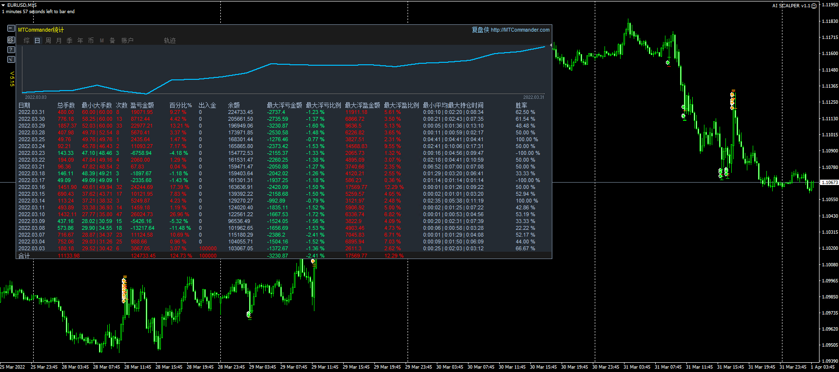
Task: Open the question mark help icon
Action: point(11,50)
